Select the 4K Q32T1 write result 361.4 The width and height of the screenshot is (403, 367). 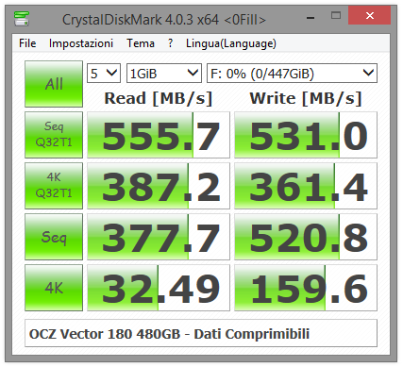pos(306,186)
